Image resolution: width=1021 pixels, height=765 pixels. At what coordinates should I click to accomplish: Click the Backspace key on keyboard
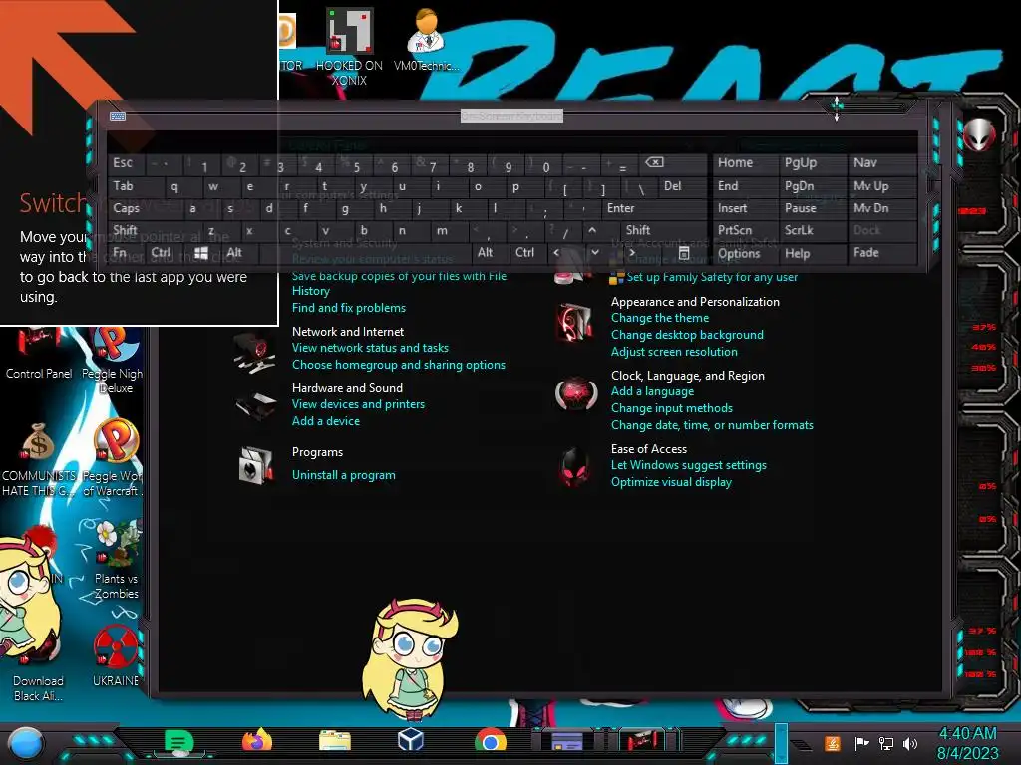671,162
